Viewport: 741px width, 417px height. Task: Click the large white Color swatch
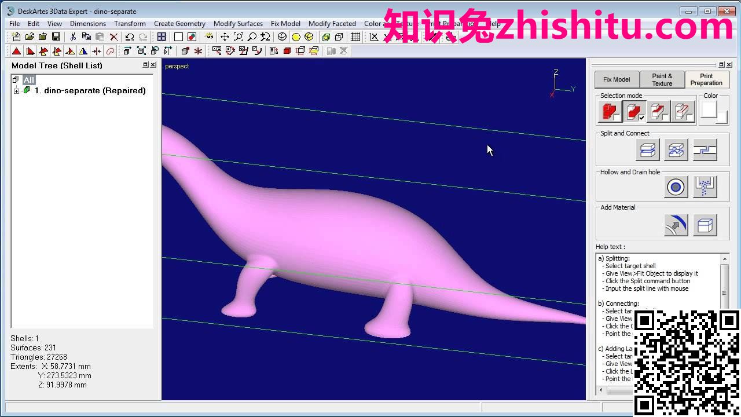[x=709, y=109]
